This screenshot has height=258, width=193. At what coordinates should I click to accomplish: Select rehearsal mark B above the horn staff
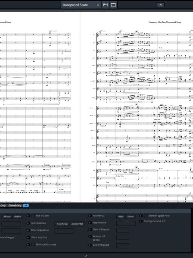[x=136, y=104]
